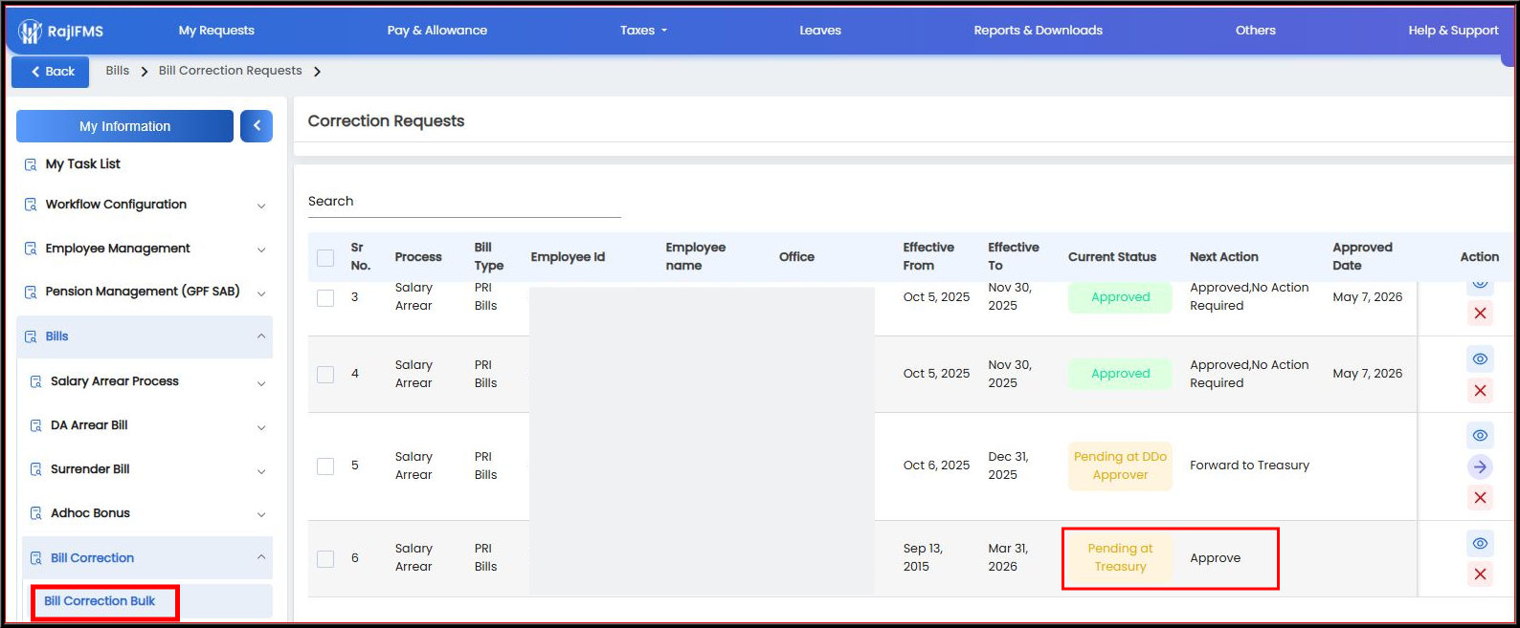1520x628 pixels.
Task: Click the Bills breadcrumb link
Action: pos(117,71)
